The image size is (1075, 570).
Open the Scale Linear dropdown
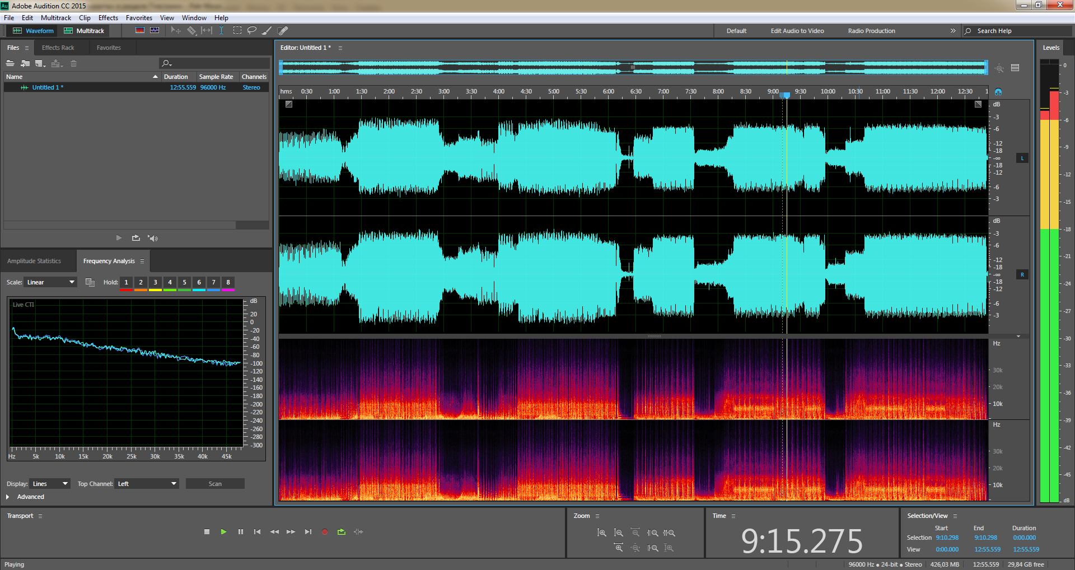(50, 282)
